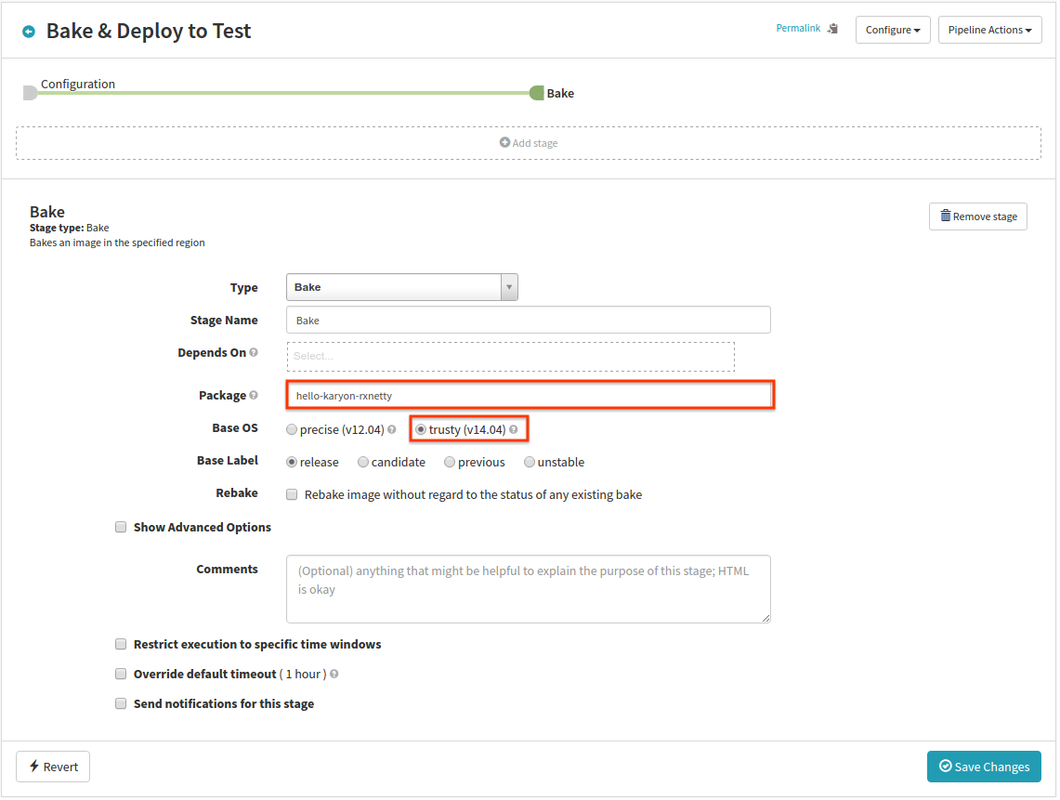Select precise (v12.04) base OS
Image resolution: width=1060 pixels, height=800 pixels.
tap(292, 429)
